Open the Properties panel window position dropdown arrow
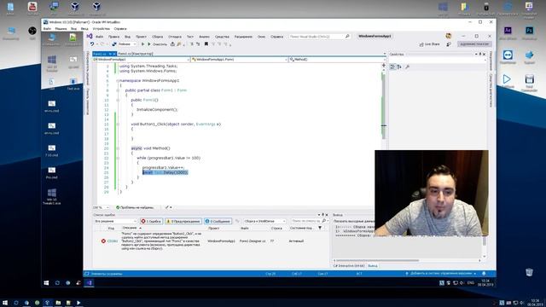Viewport: 546px width, 307px height. pyautogui.click(x=476, y=55)
